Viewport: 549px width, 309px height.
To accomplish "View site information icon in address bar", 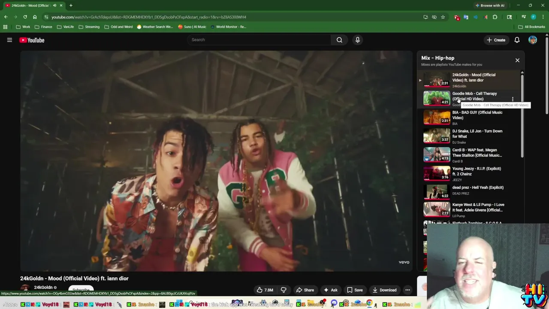I will tap(46, 17).
